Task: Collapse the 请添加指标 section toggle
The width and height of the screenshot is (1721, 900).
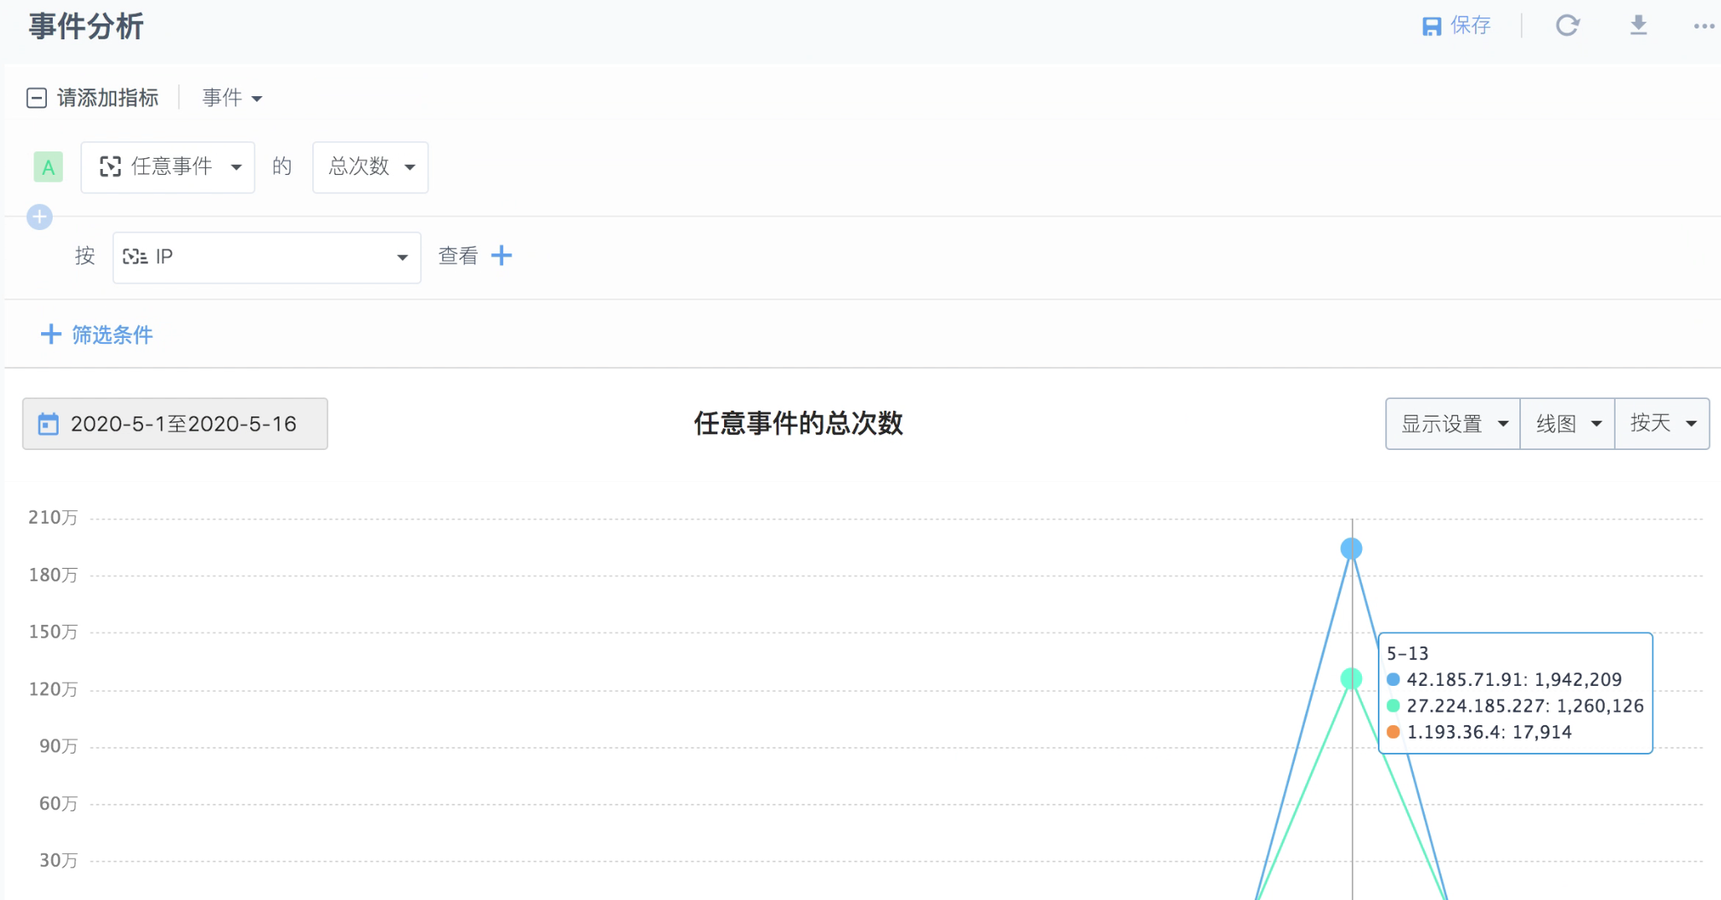Action: [x=36, y=98]
